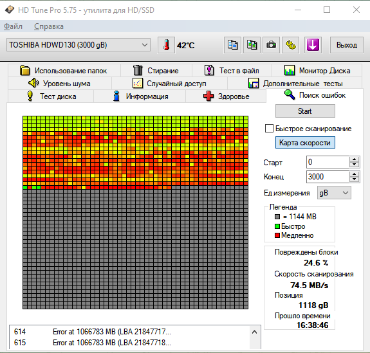Increase the Старт value with up arrow

tap(354, 159)
